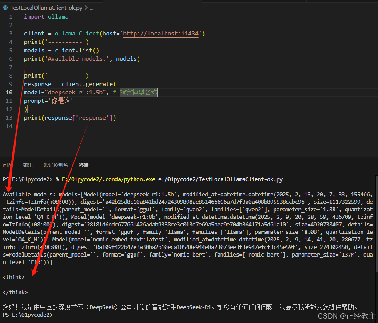Place the cursor on 'import ollama'
The image size is (378, 323).
click(x=46, y=16)
